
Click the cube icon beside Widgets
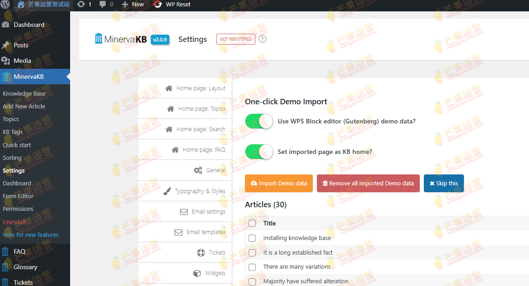pos(197,273)
